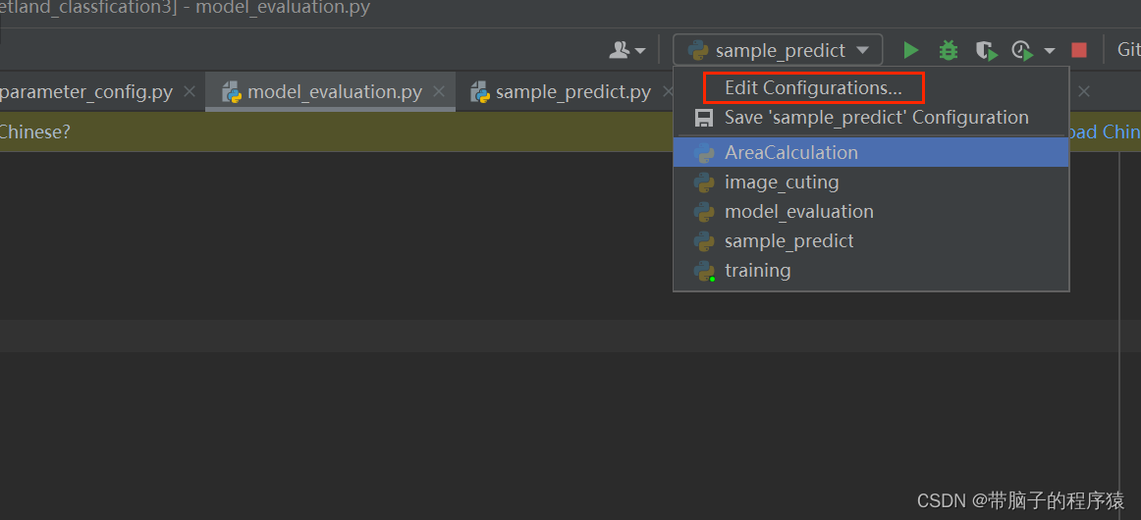Viewport: 1141px width, 520px height.
Task: Click the floppy disk save icon
Action: point(704,118)
